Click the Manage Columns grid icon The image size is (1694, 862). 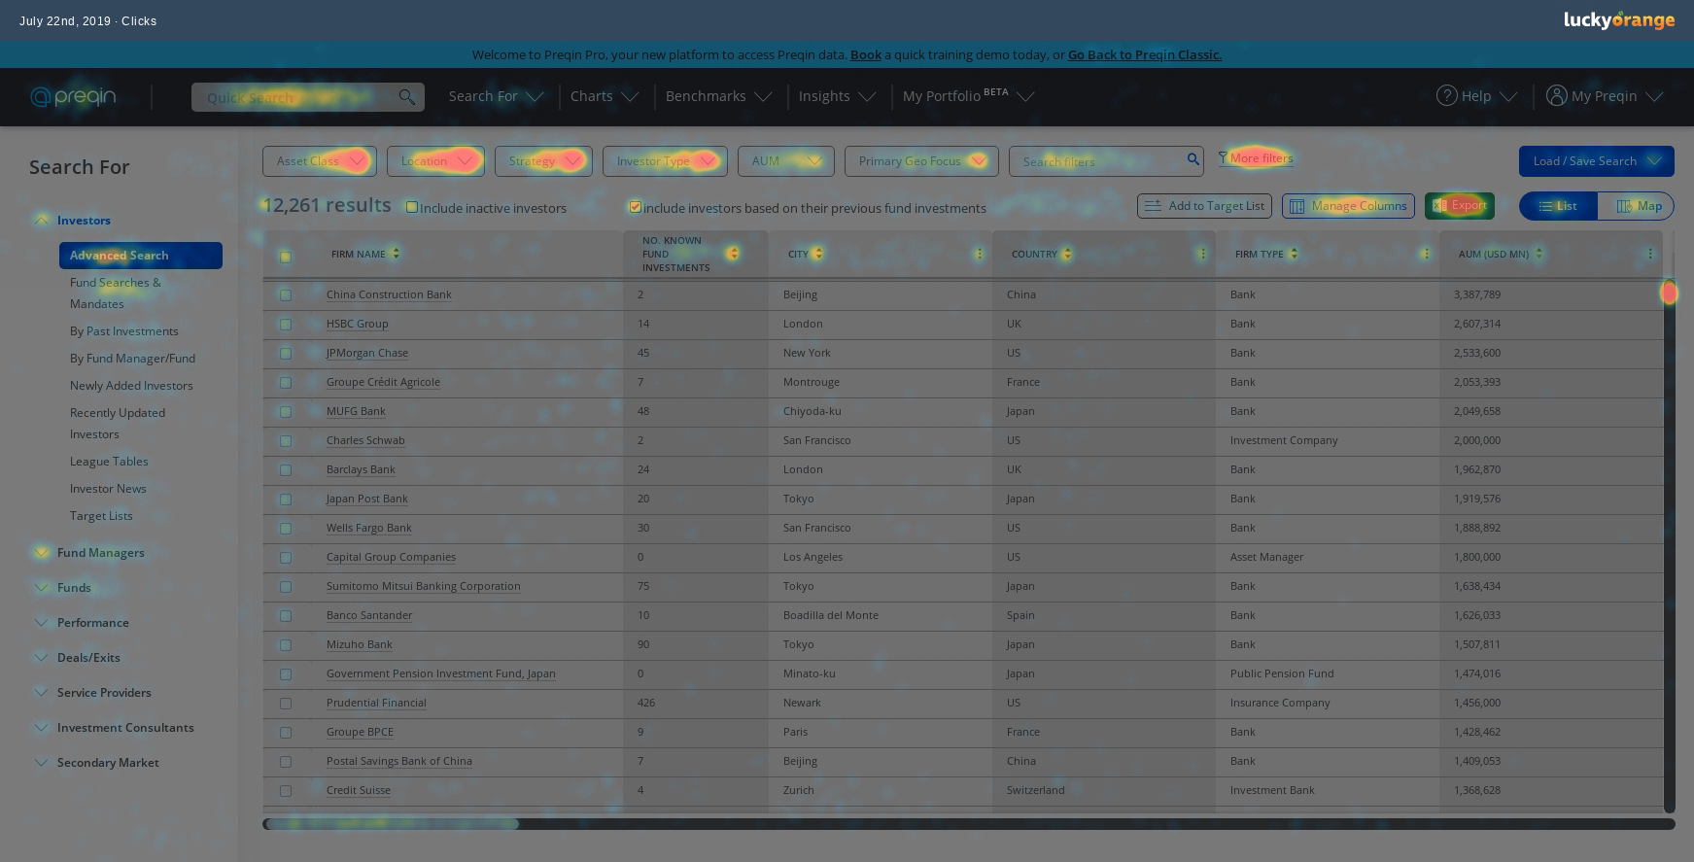tap(1296, 206)
